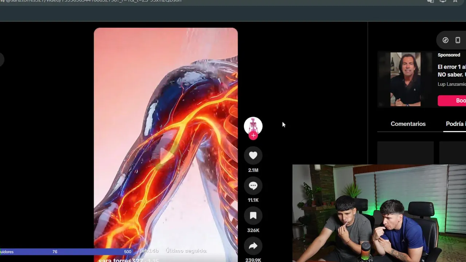This screenshot has width=466, height=262.
Task: Click the "Último seguido" overlay text
Action: click(186, 251)
